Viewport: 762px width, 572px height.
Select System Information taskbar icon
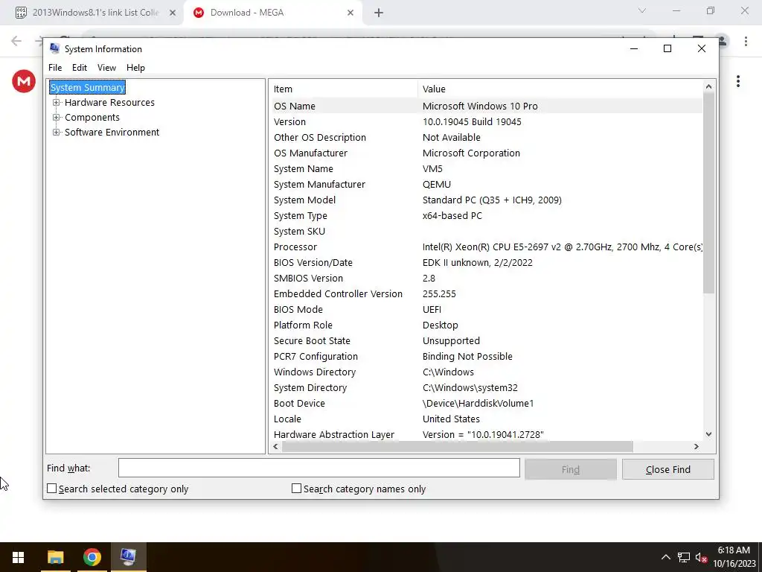tap(128, 557)
